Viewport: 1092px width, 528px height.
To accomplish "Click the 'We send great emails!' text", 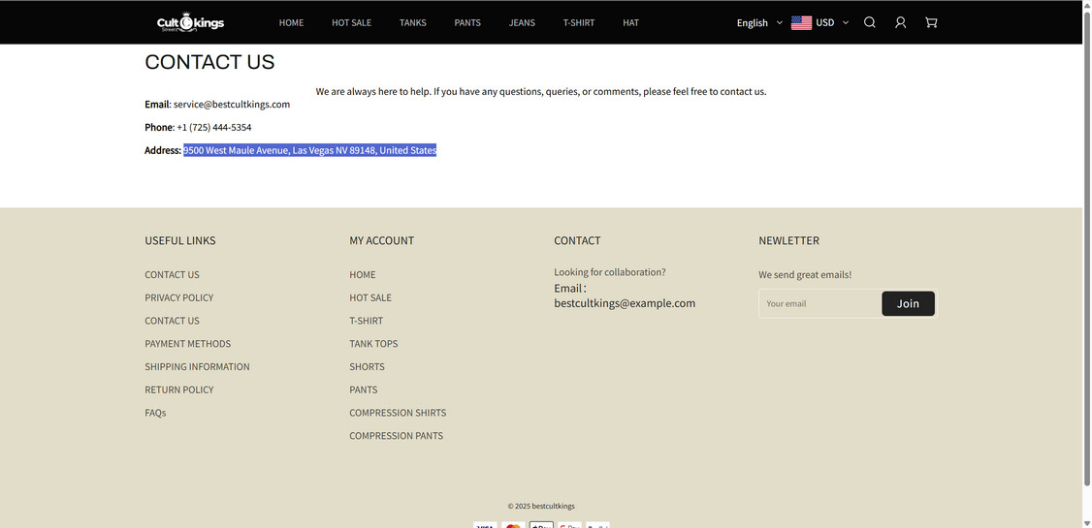I will coord(805,275).
